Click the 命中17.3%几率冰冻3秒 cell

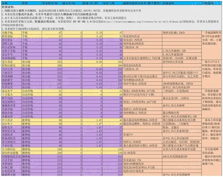click(182, 87)
